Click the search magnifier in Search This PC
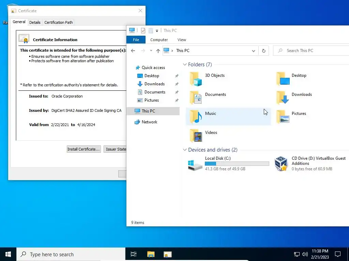 (x=280, y=51)
